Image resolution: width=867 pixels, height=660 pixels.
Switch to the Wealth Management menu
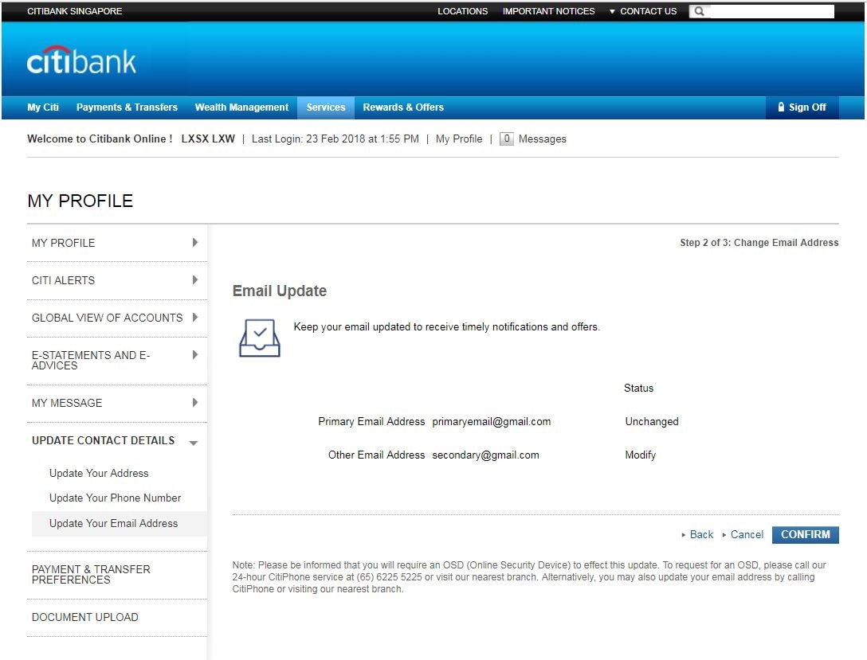(x=241, y=107)
